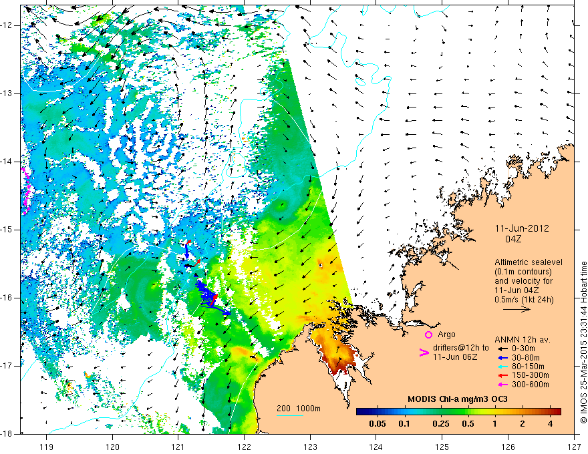
Task: Click the colorbar tick value 2
Action: click(523, 424)
